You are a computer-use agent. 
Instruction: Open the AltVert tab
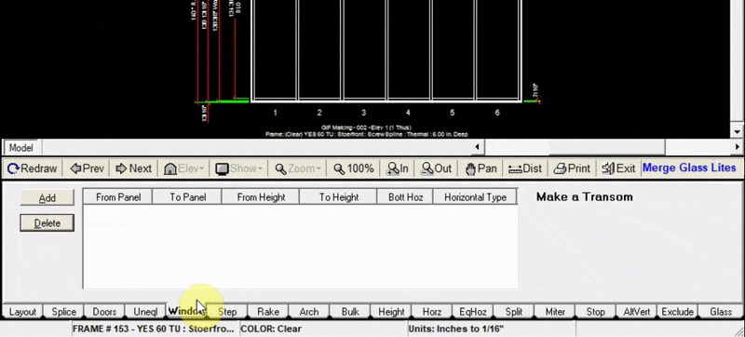point(637,312)
